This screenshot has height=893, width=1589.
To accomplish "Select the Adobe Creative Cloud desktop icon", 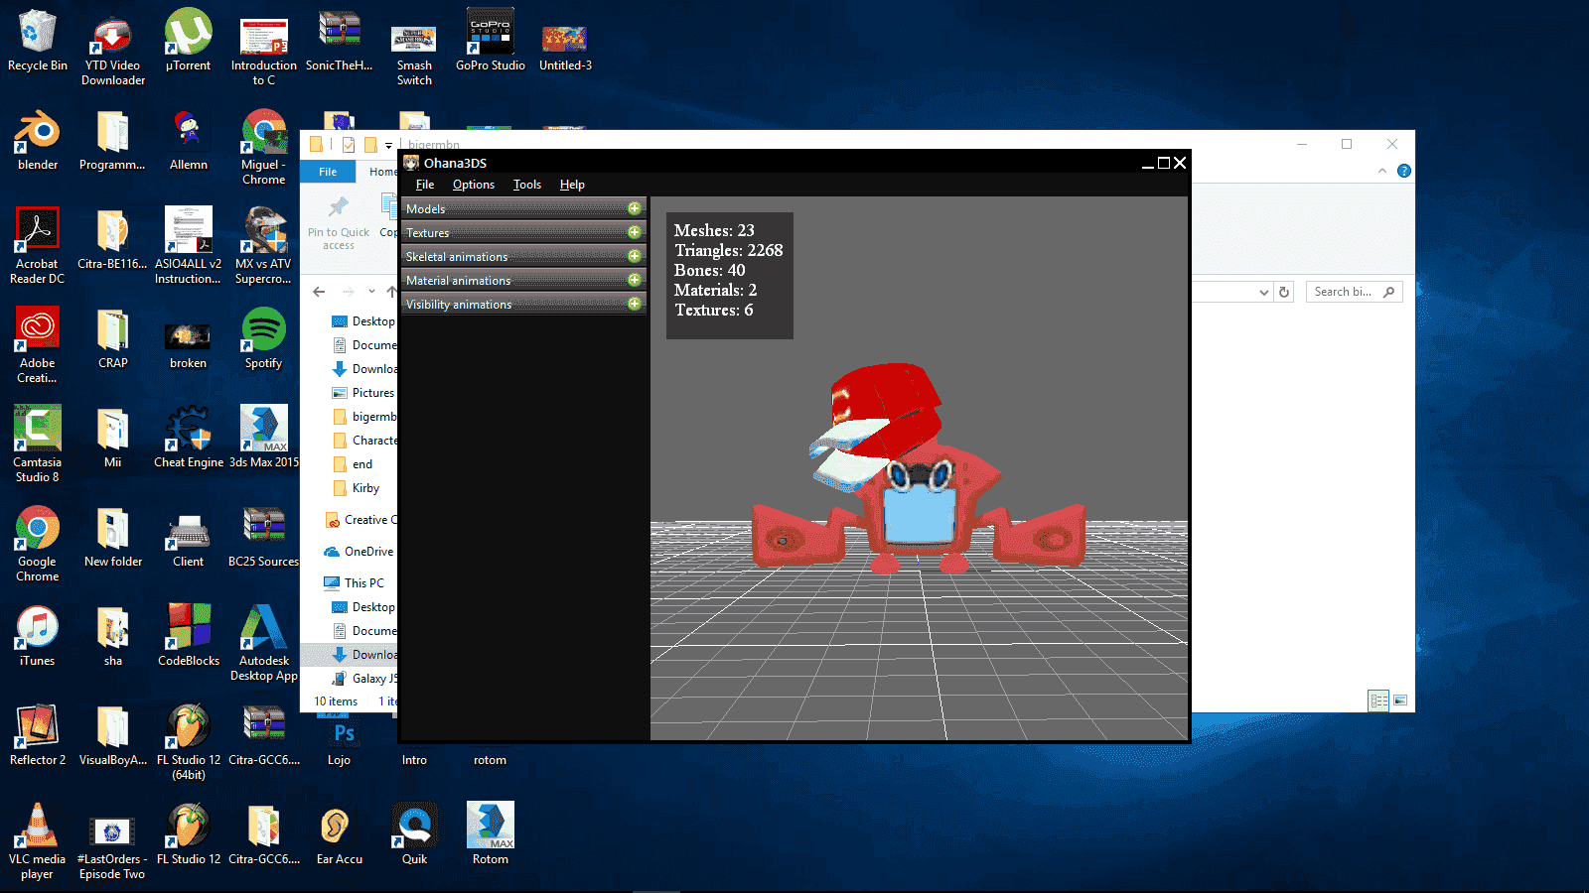I will tap(38, 345).
